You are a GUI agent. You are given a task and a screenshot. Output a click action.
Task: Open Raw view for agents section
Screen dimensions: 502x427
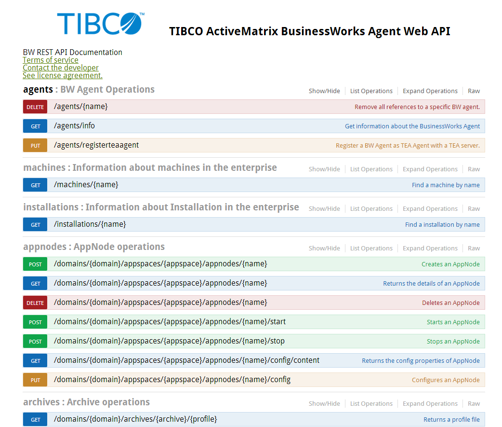[x=474, y=91]
